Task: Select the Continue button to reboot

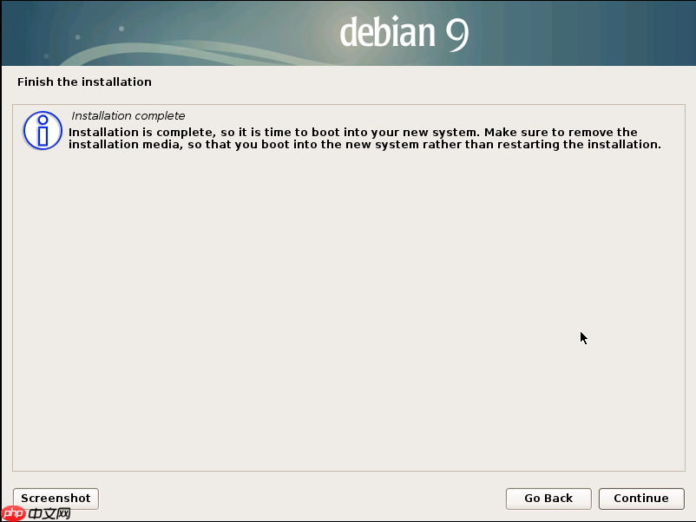Action: 641,499
